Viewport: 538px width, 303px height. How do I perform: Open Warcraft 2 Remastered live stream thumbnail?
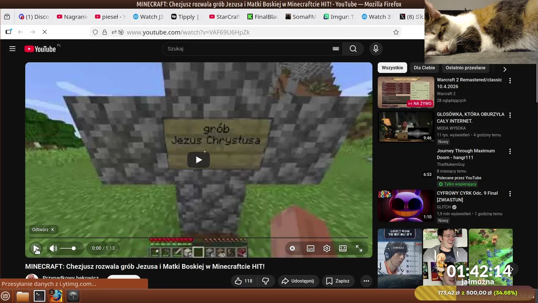406,93
